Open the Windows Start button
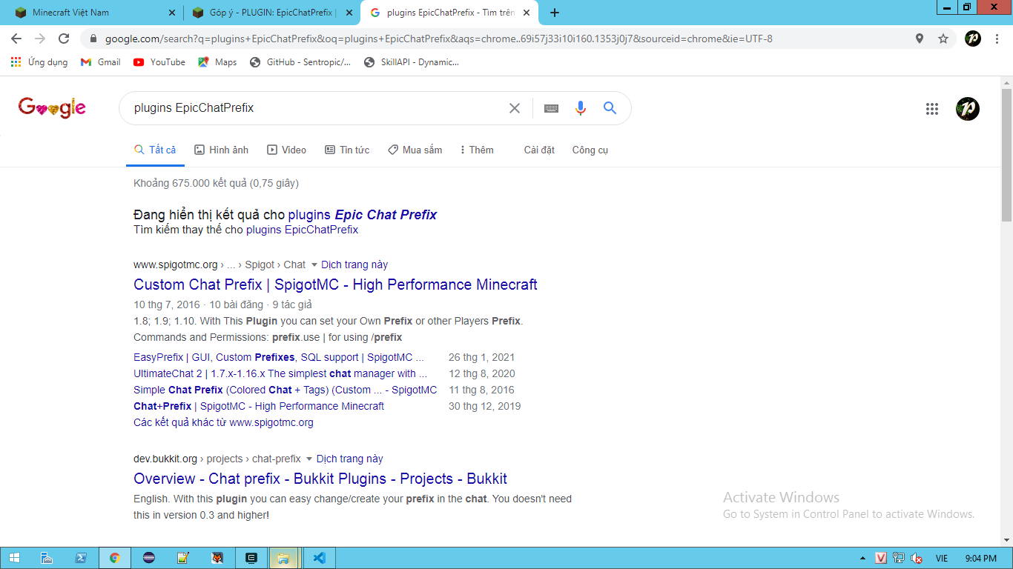The image size is (1013, 569). (14, 559)
